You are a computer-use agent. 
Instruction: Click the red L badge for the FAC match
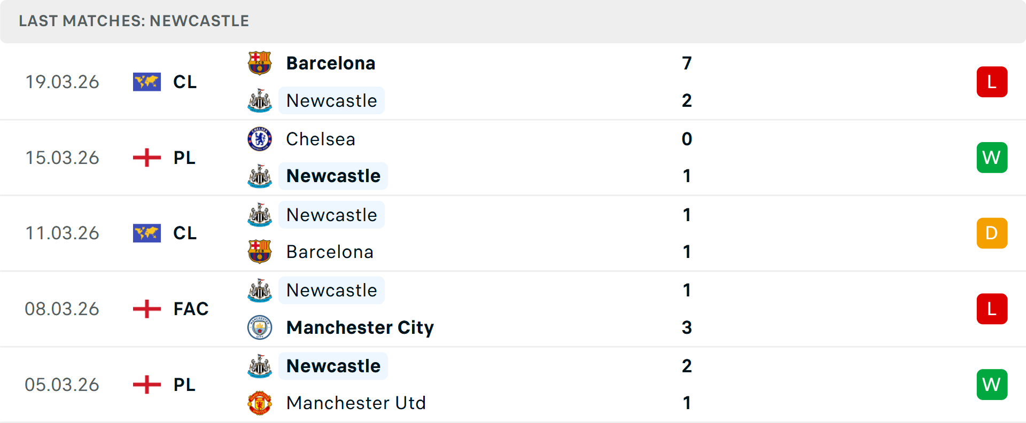coord(992,309)
